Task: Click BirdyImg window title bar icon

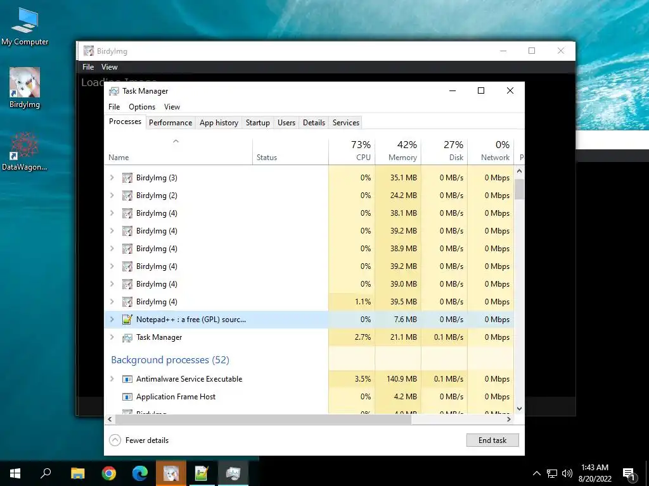Action: point(88,51)
